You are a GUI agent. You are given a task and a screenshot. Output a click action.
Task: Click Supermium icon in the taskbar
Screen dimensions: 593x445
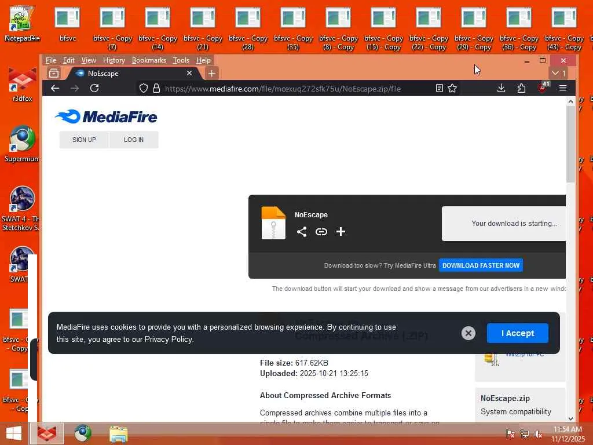pos(82,433)
